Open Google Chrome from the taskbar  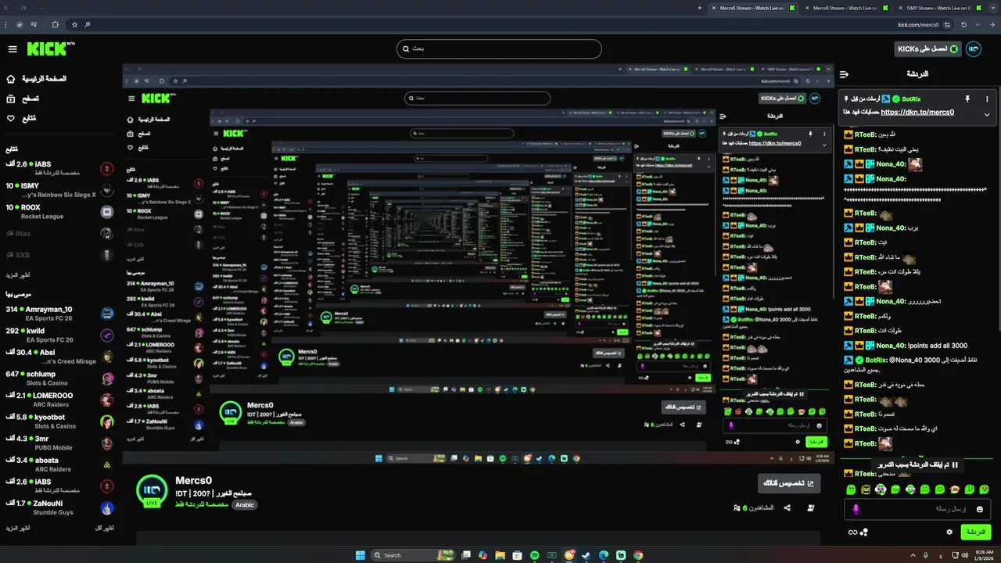[638, 555]
